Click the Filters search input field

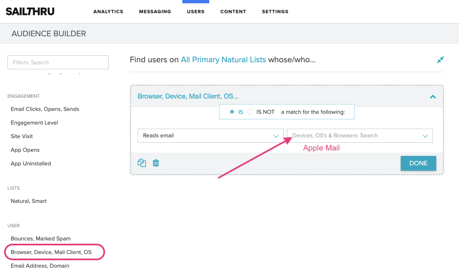tap(58, 62)
